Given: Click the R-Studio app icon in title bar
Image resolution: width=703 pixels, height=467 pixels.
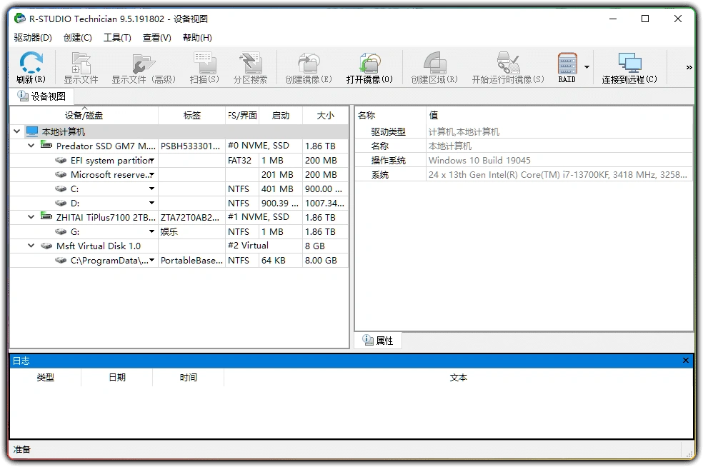Looking at the screenshot, I should point(20,19).
